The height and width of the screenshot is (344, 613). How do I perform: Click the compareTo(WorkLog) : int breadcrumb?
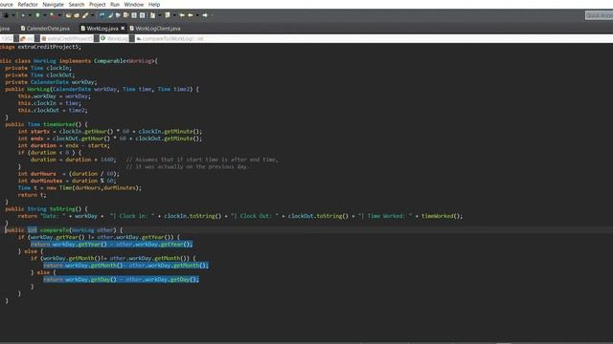pyautogui.click(x=170, y=38)
